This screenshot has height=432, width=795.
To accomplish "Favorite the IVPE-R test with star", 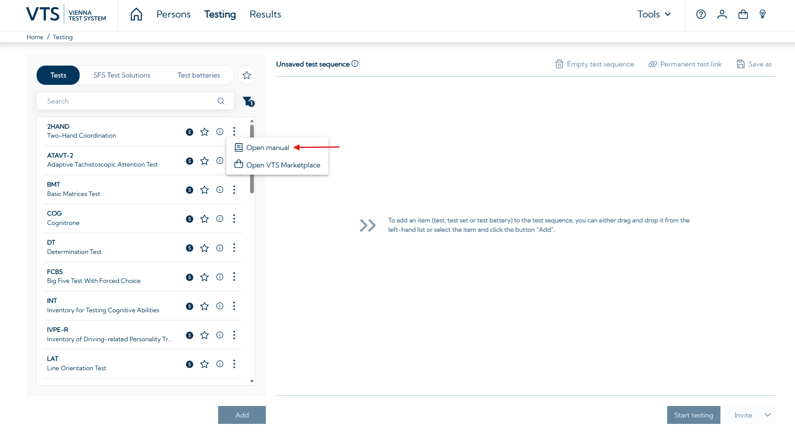I will pyautogui.click(x=205, y=335).
